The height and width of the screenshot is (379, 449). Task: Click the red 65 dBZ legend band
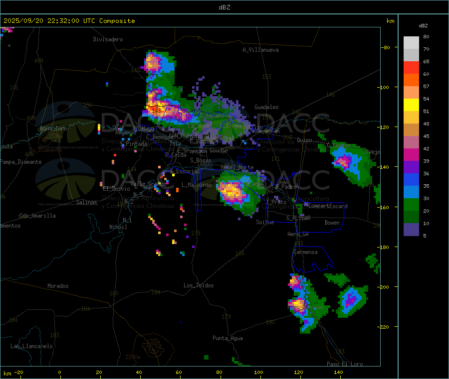coord(411,67)
